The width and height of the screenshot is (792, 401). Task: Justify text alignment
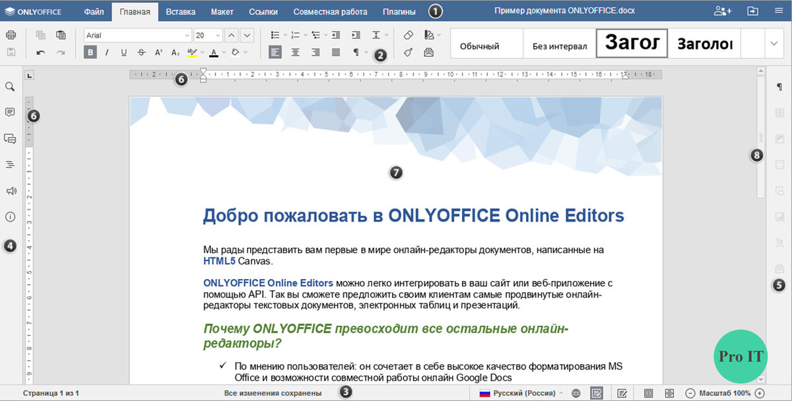coord(336,52)
